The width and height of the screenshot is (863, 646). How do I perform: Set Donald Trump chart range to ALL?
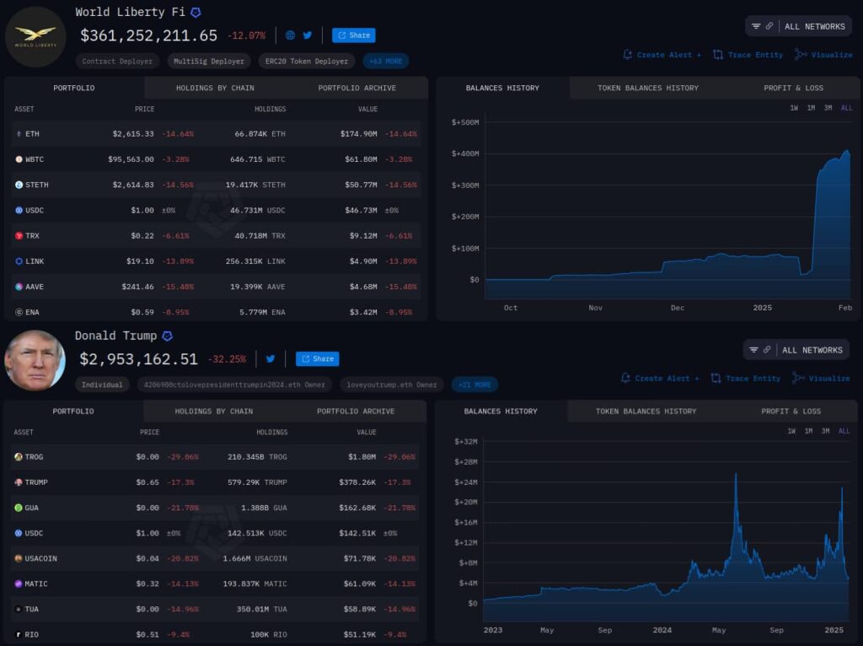[x=844, y=431]
